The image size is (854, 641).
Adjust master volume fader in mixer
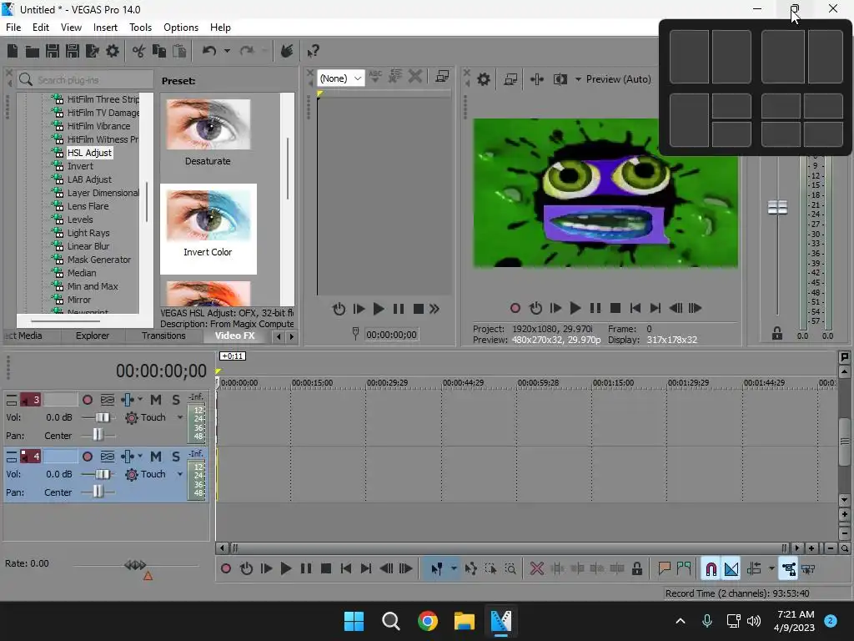tap(777, 207)
